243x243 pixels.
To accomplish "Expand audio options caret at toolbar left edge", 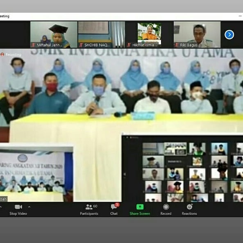I will 1,207.
